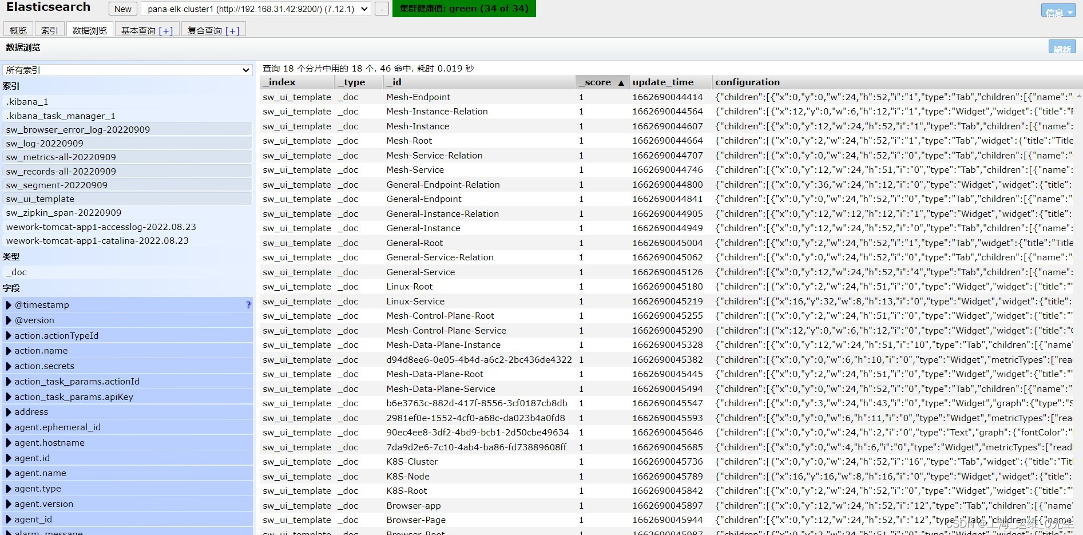Open the General-Endpoint-Relation document row
The height and width of the screenshot is (535, 1083).
[668, 184]
